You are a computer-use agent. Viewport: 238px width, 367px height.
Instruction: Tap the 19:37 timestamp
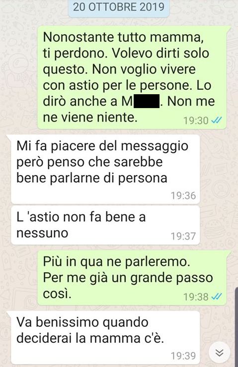pyautogui.click(x=183, y=236)
